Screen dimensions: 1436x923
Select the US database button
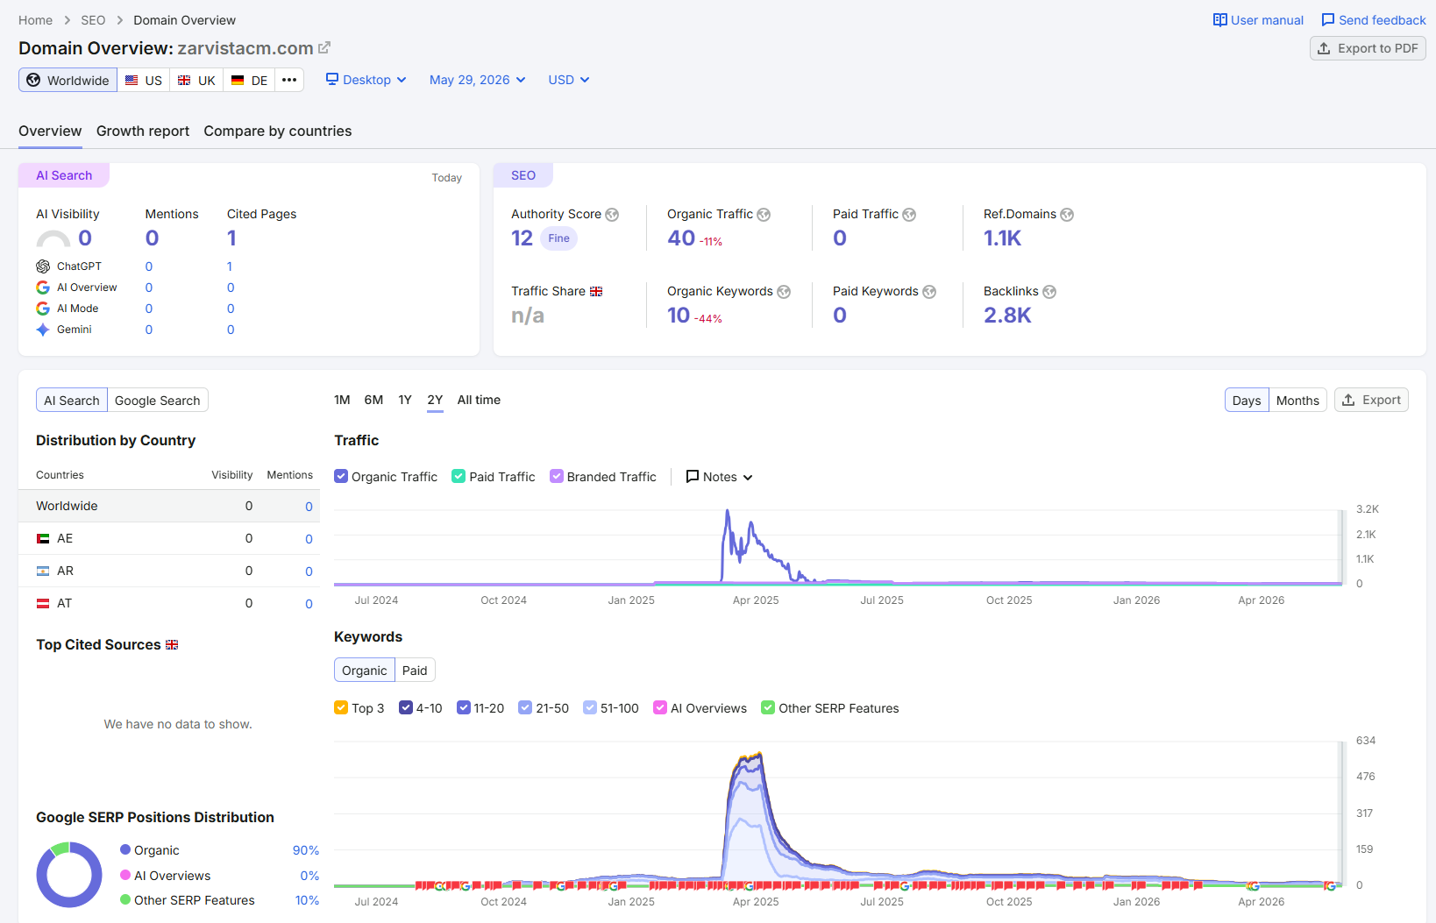tap(144, 80)
